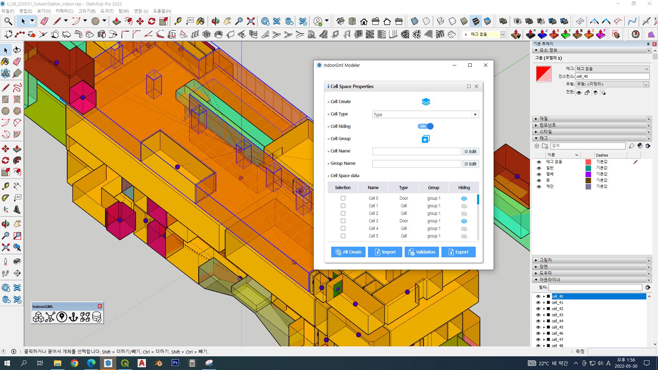Screen dimensions: 658x370
Task: Click Edit button beside Group Name
Action: 471,164
